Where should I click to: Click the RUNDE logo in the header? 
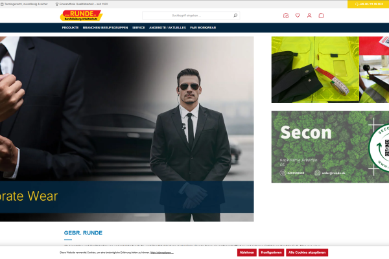click(80, 16)
